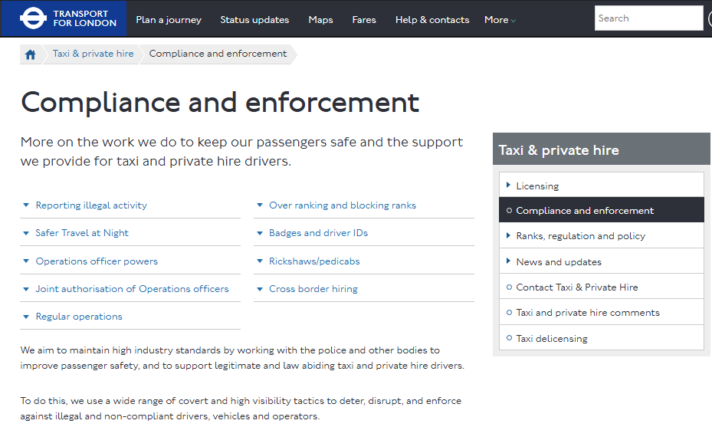Open Plan a journey in navigation bar
This screenshot has width=712, height=427.
(169, 20)
